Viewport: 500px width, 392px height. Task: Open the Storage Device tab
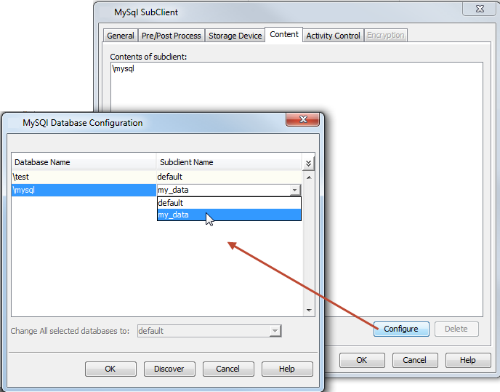[x=235, y=36]
